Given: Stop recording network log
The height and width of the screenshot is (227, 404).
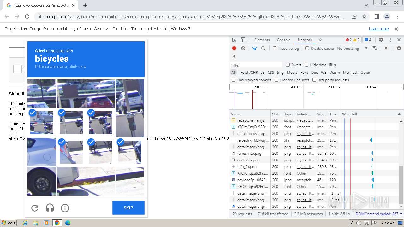Looking at the screenshot, I should coord(234,49).
